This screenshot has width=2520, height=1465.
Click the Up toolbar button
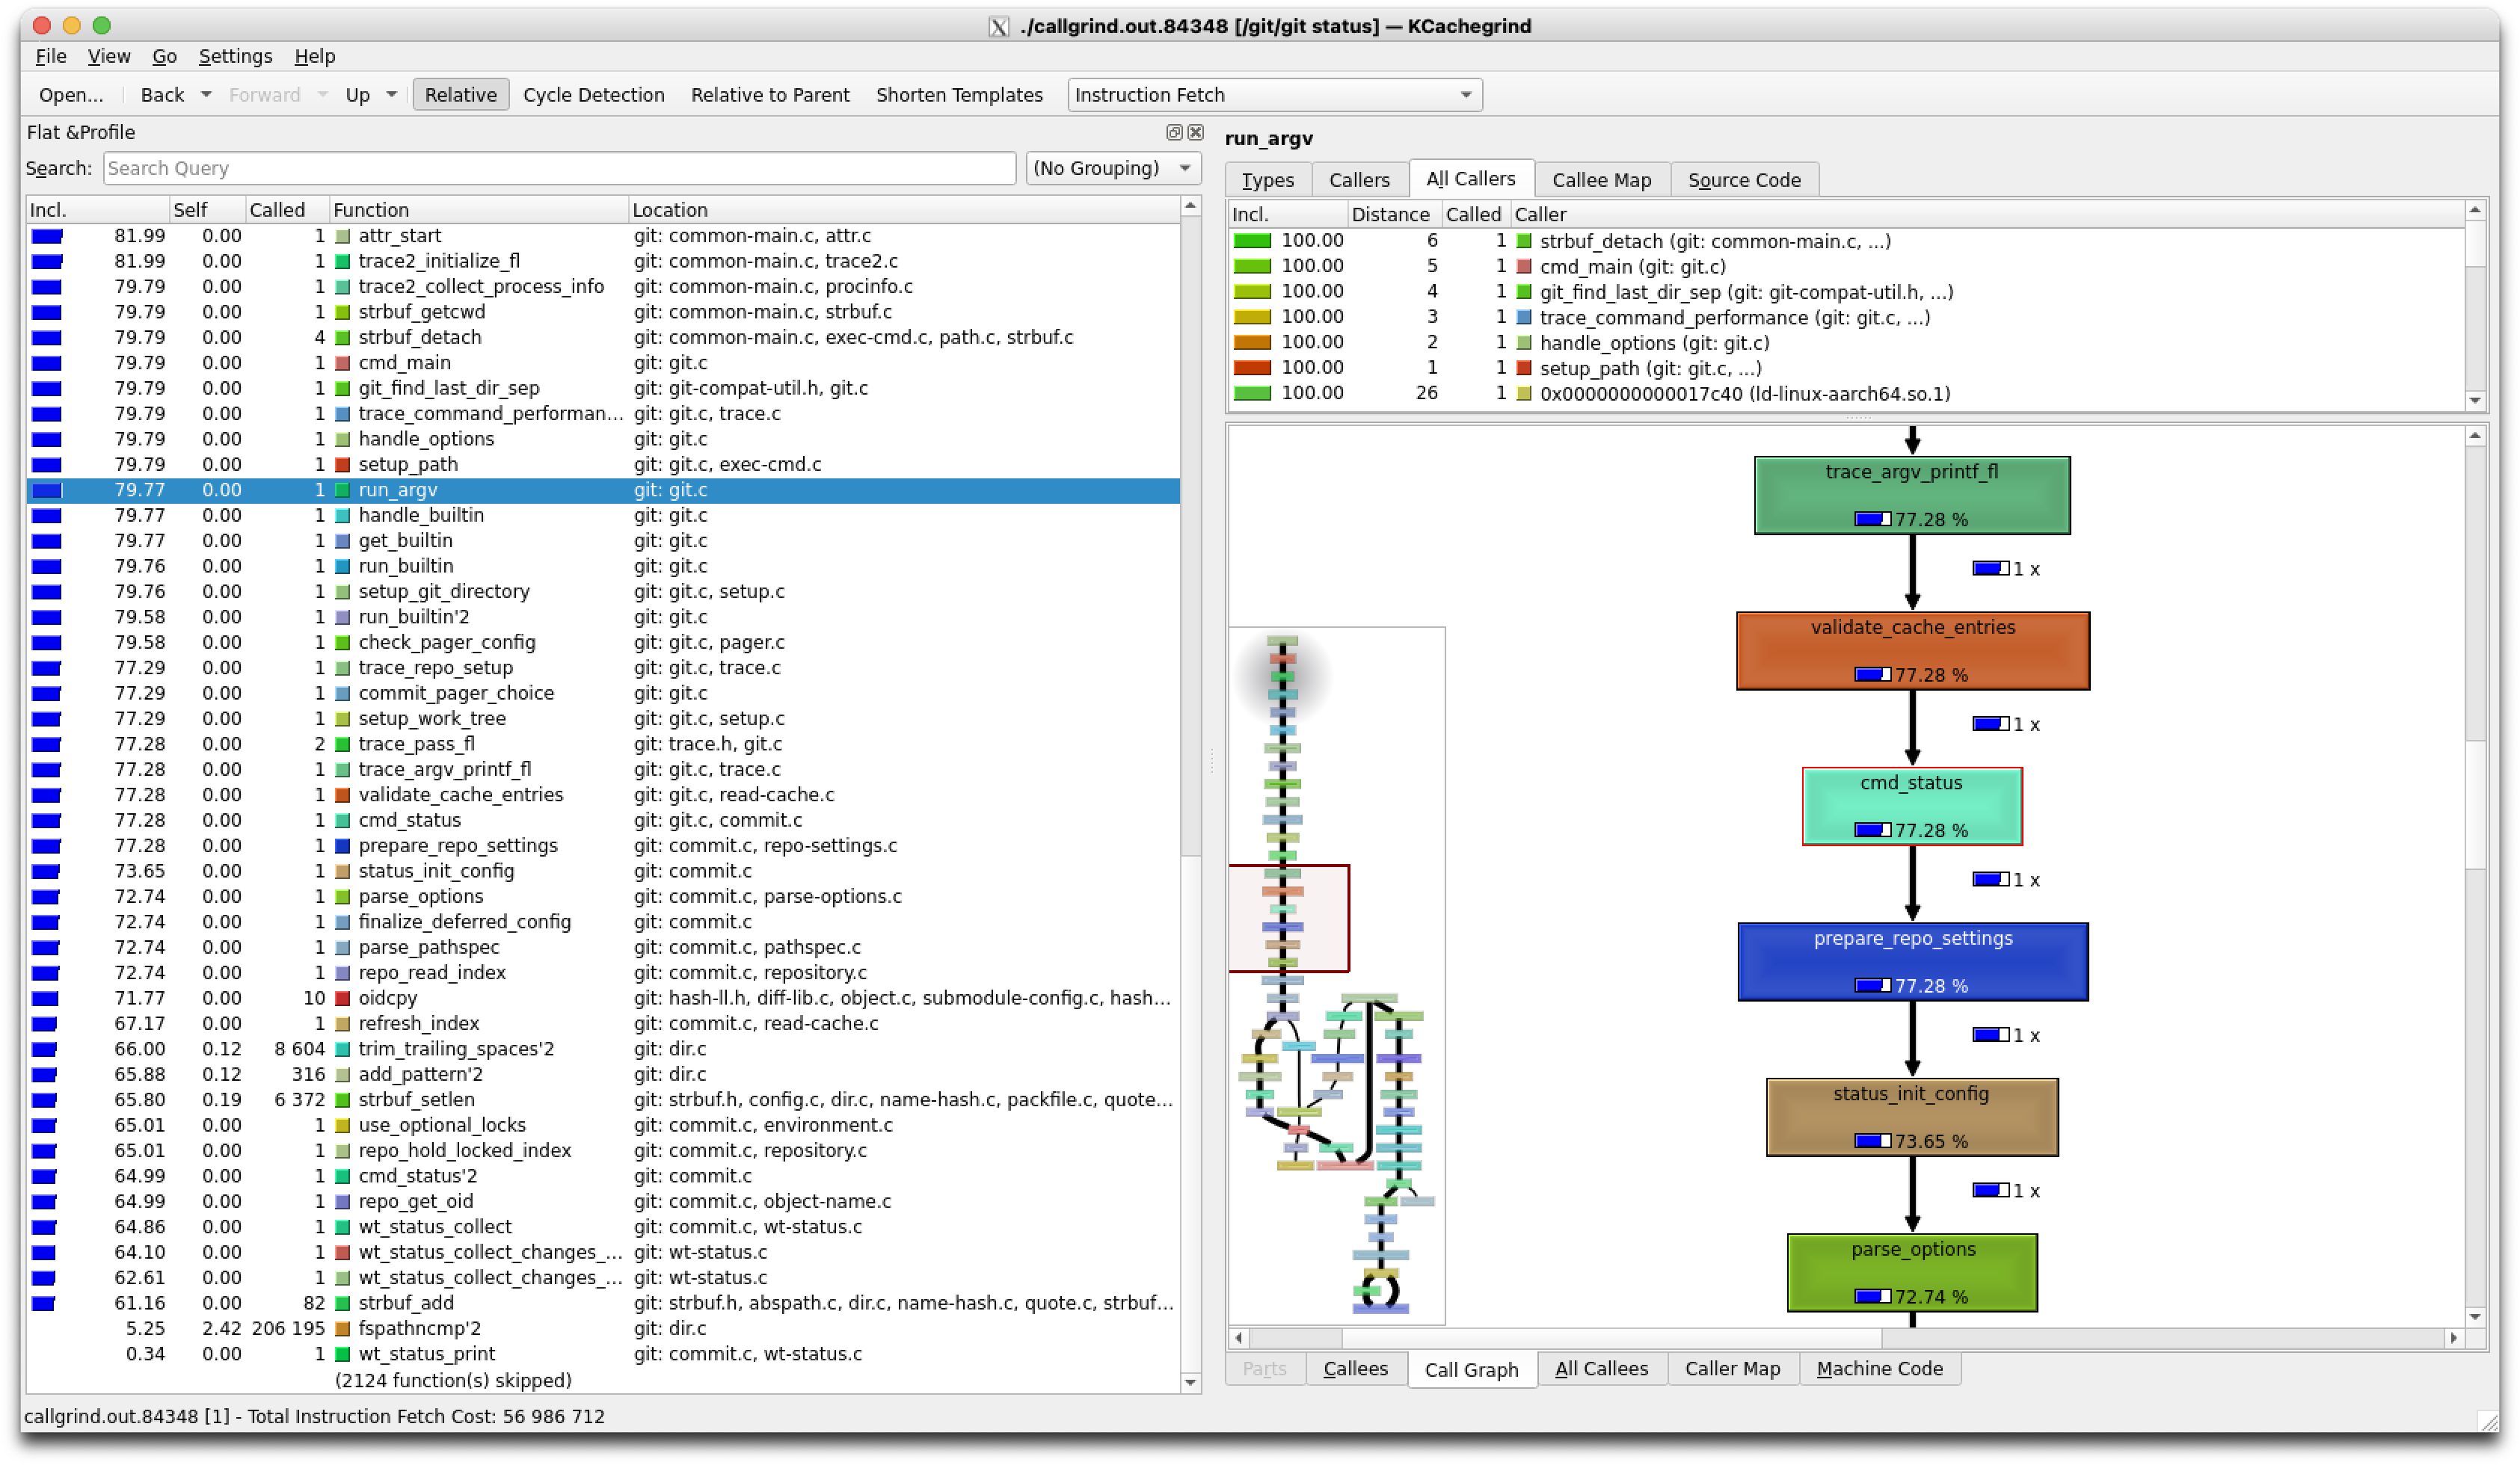click(357, 95)
